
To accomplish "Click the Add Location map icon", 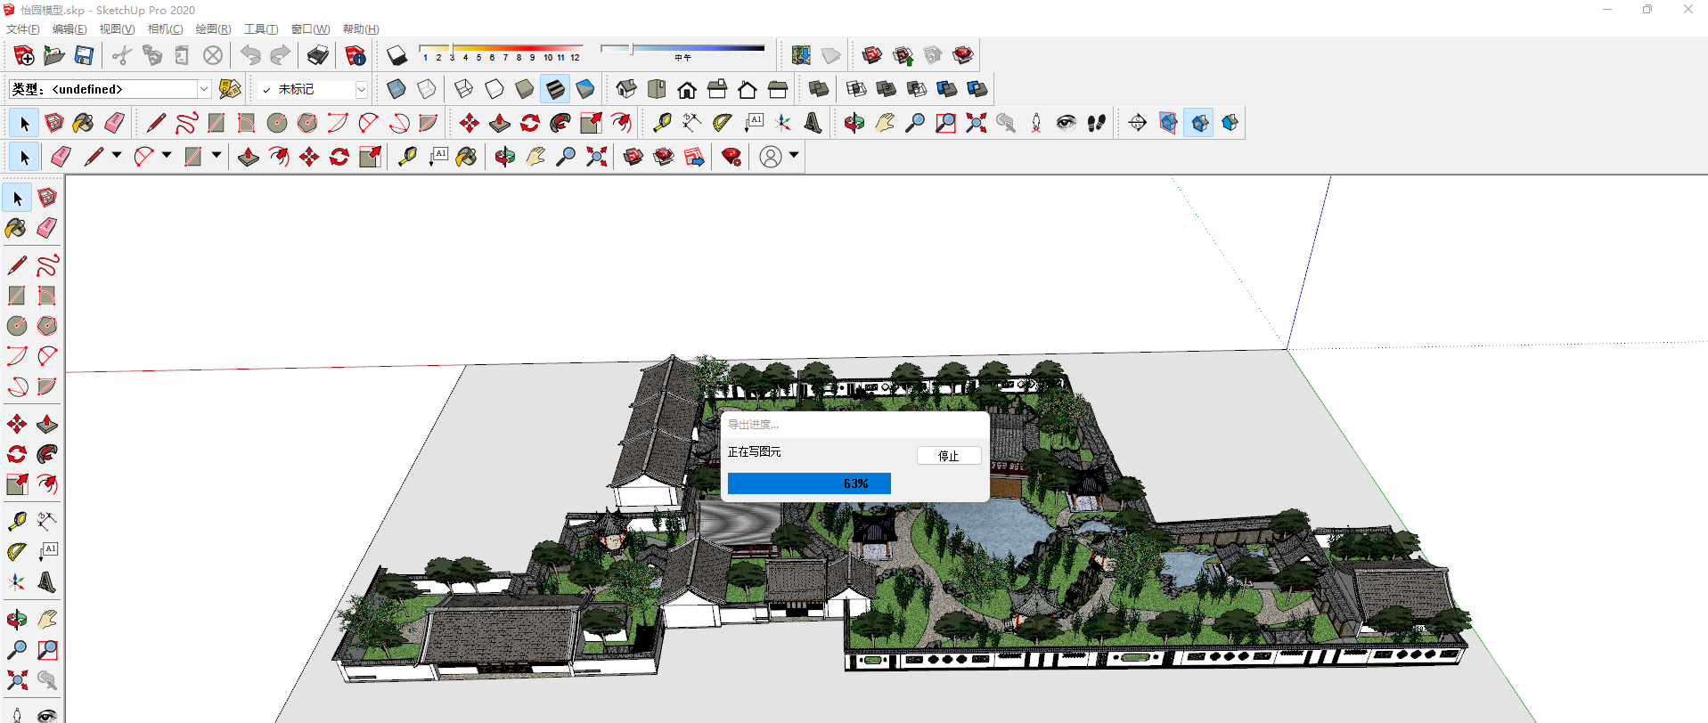I will click(801, 56).
